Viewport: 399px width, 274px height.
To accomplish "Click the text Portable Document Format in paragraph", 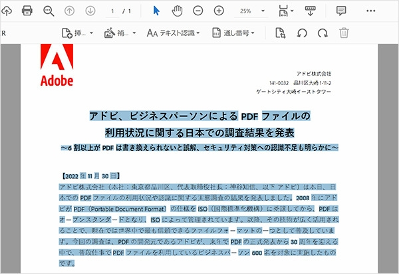I will (127, 209).
